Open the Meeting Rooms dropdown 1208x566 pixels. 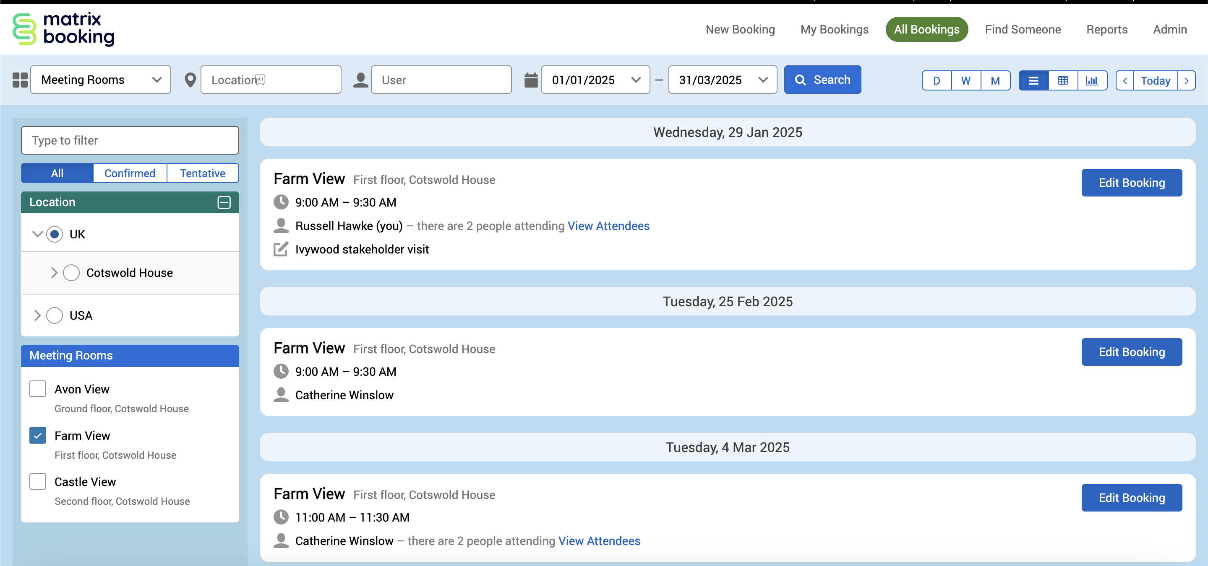(101, 80)
